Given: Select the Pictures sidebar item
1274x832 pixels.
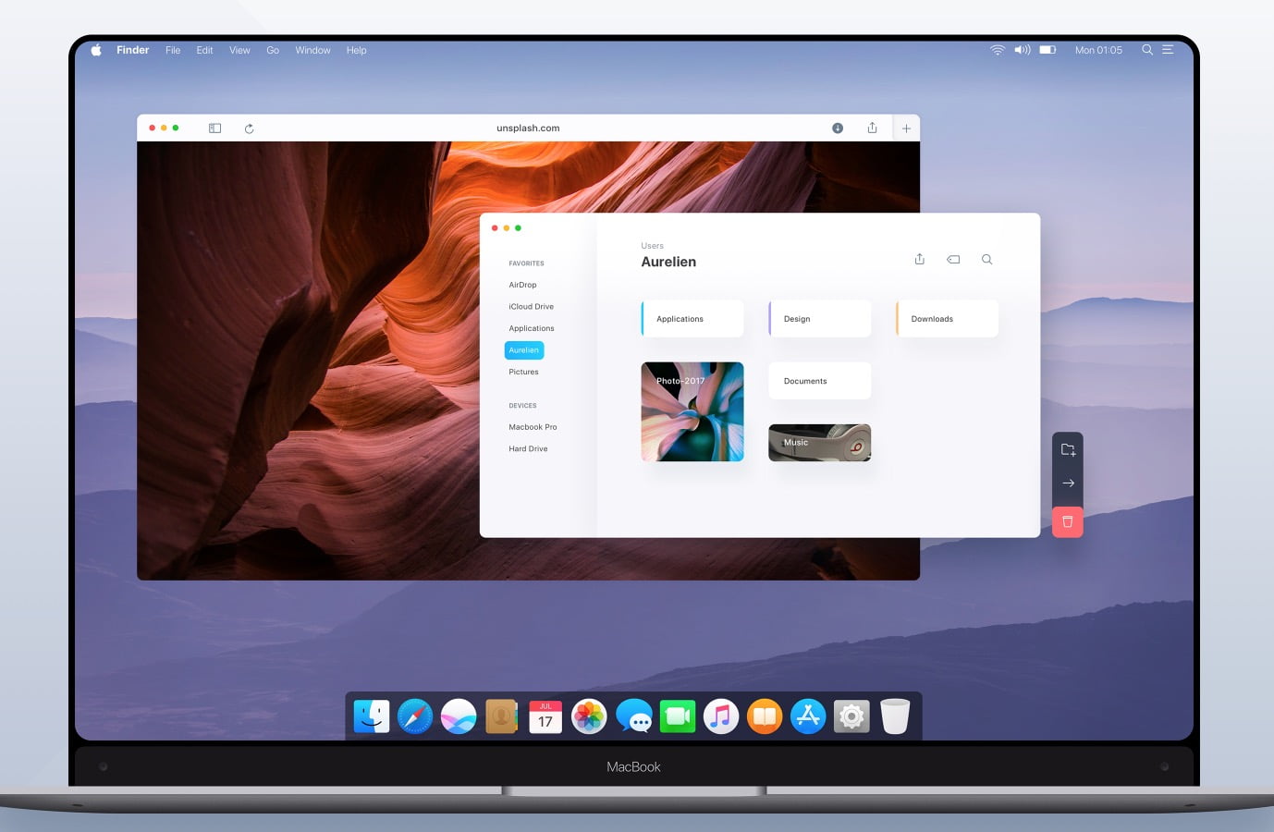Looking at the screenshot, I should coord(523,372).
